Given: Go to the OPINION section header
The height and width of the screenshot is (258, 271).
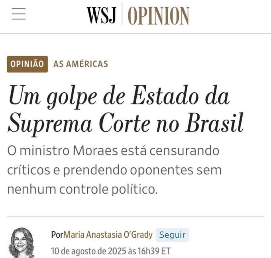Looking at the screenshot, I should pos(159,16).
